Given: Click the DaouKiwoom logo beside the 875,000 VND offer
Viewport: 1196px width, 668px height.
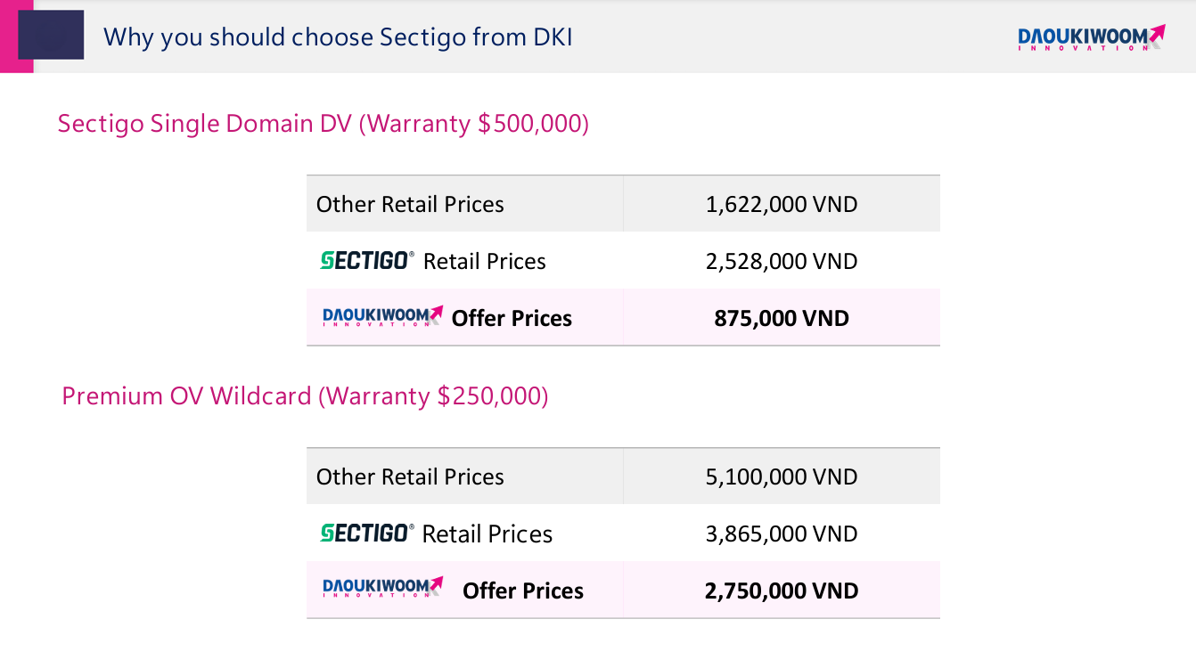Looking at the screenshot, I should coord(382,317).
